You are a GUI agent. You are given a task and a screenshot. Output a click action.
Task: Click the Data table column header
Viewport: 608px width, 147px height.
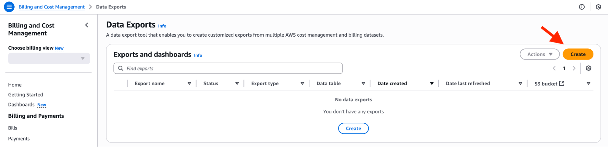click(328, 83)
